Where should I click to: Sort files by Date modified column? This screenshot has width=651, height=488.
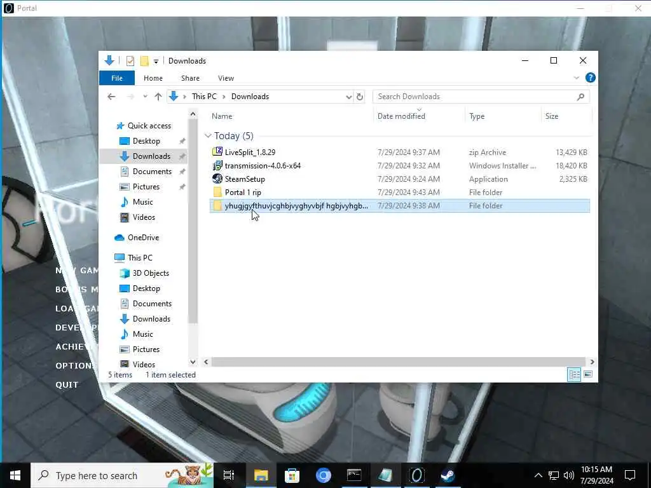tap(401, 116)
